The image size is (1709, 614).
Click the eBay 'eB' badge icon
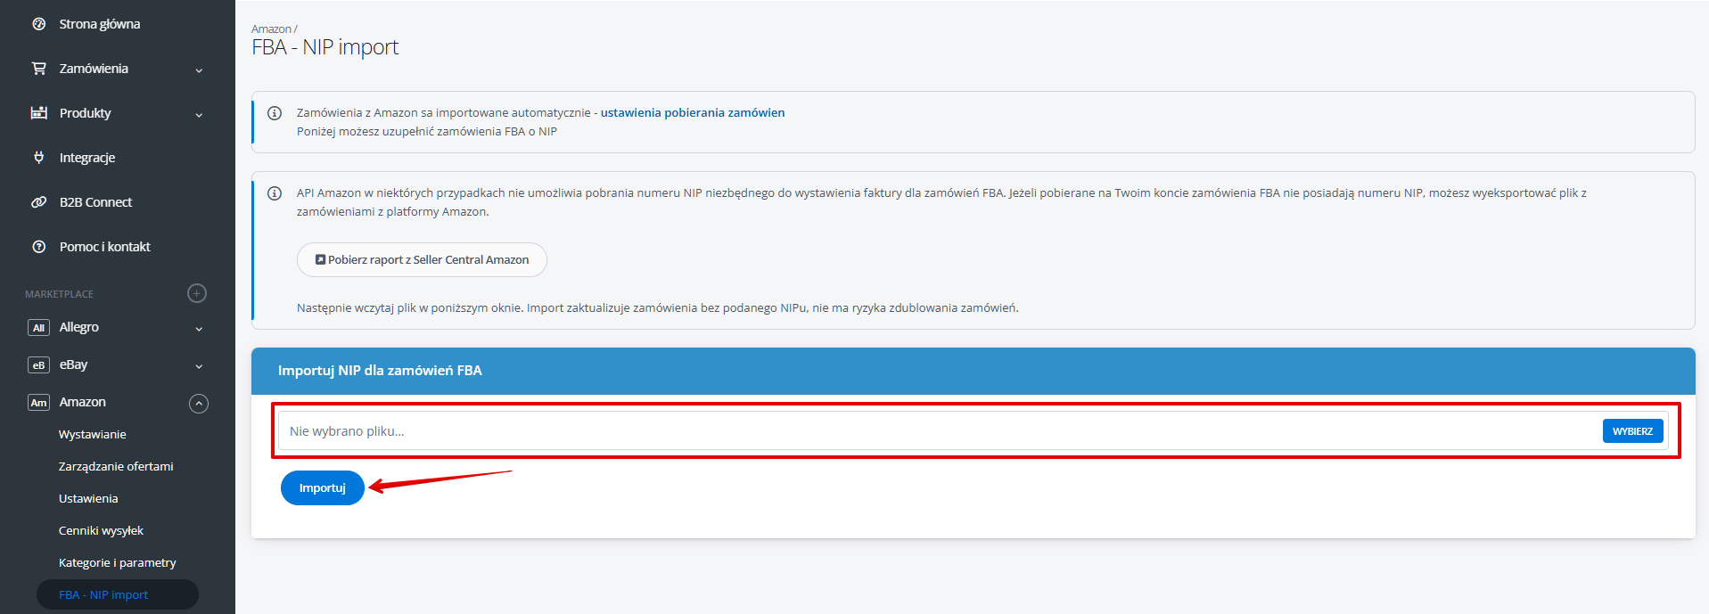pos(38,365)
